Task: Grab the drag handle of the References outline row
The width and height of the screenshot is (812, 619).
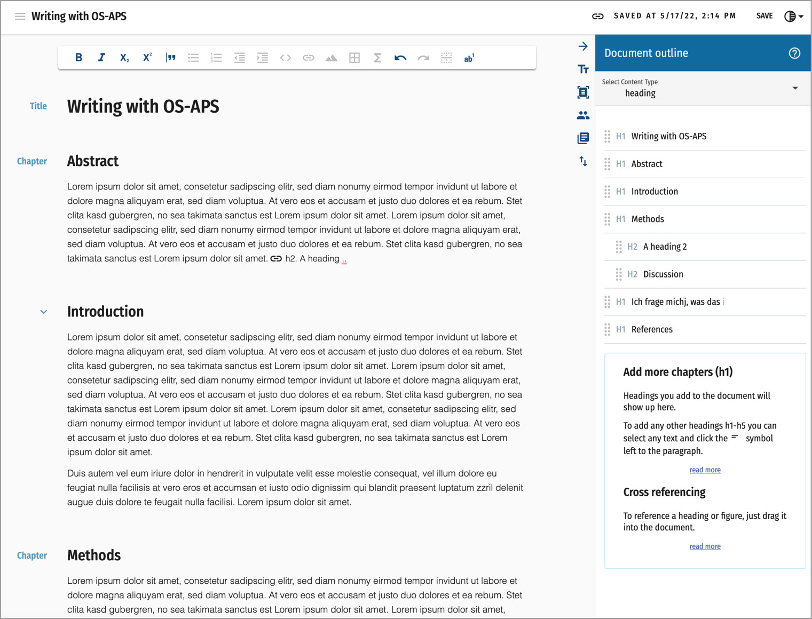Action: pyautogui.click(x=607, y=330)
